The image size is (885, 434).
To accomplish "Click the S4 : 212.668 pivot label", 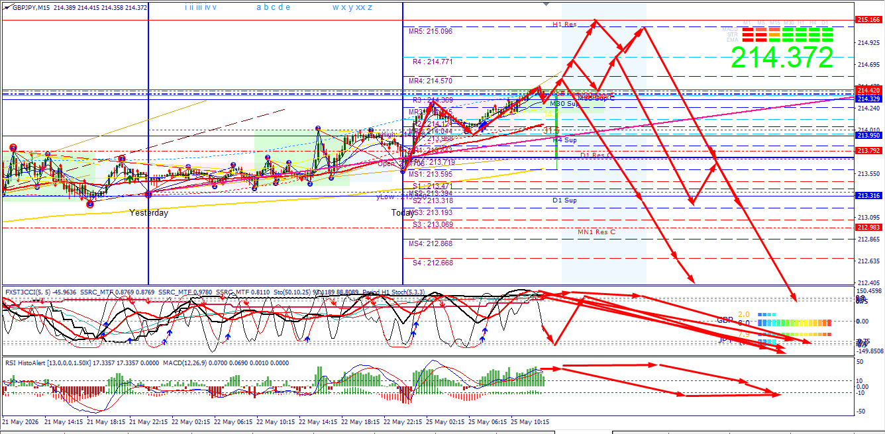I will [433, 263].
